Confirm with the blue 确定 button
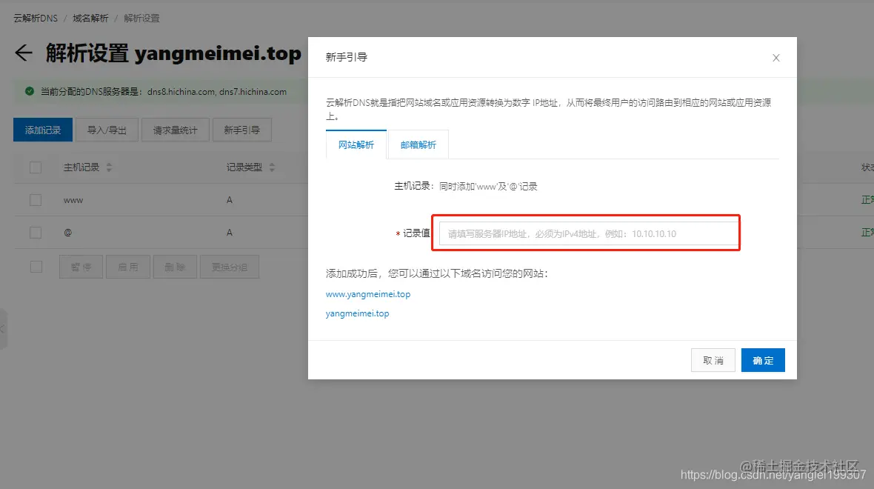The height and width of the screenshot is (489, 874). [x=763, y=360]
